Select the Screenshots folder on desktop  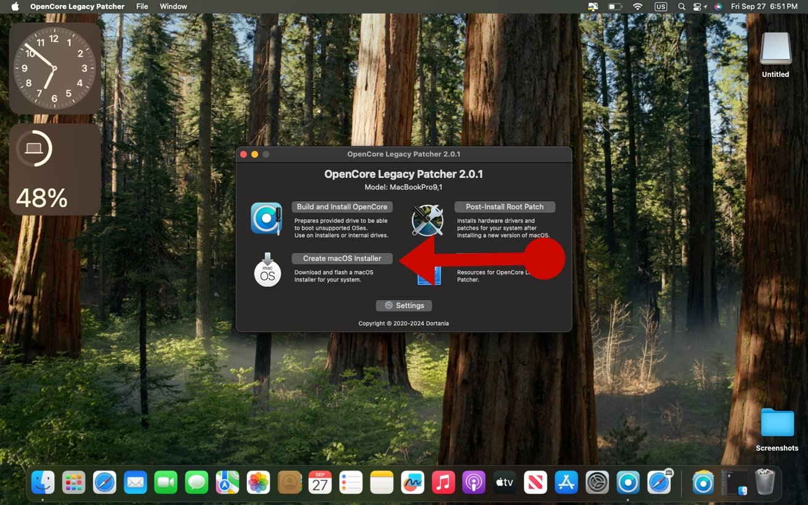[x=777, y=430]
